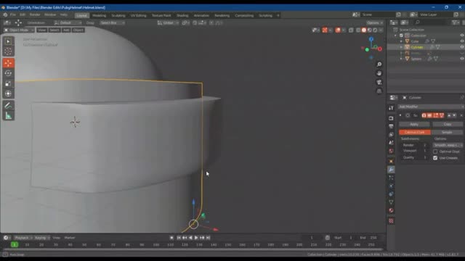Open the Modifier properties wrench tab
Image resolution: width=465 pixels, height=261 pixels.
point(391,170)
